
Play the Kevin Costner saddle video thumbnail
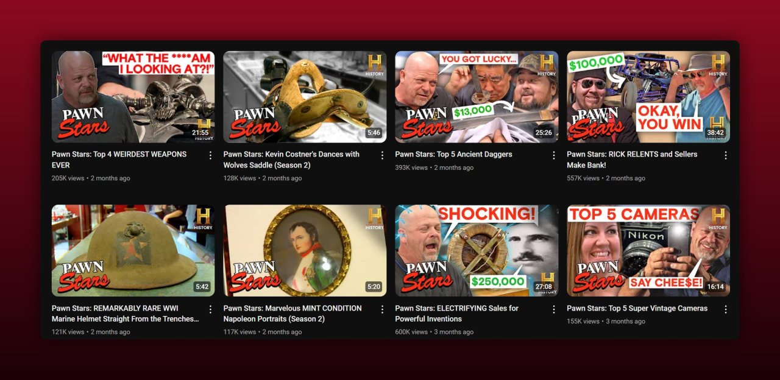pyautogui.click(x=305, y=97)
